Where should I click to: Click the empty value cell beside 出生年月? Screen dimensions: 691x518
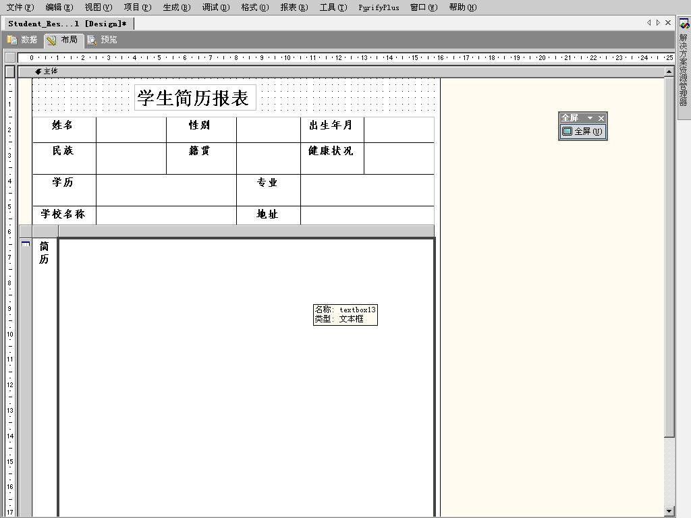(399, 130)
